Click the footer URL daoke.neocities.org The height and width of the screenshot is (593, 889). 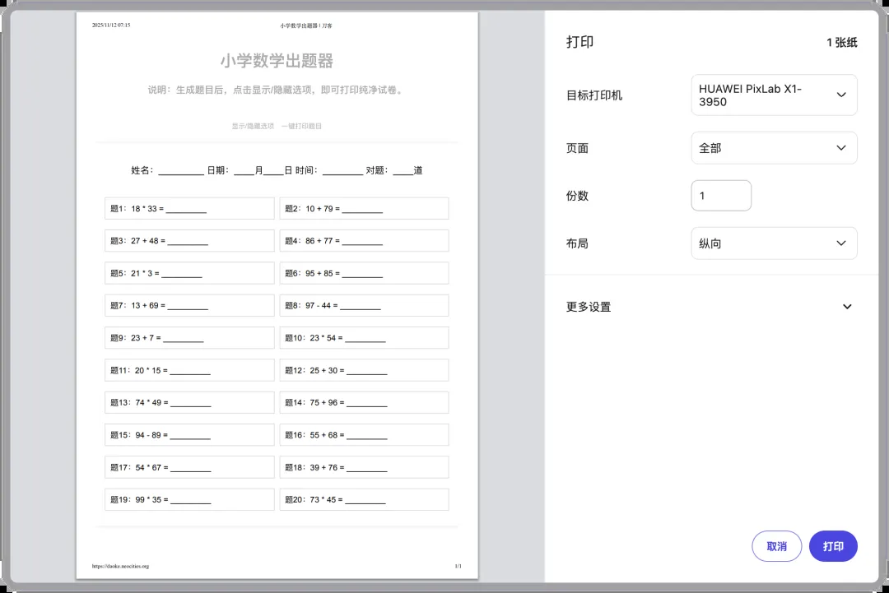coord(120,566)
